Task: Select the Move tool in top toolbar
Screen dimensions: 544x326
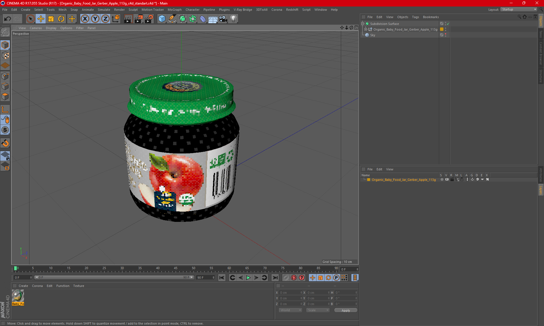Action: point(41,19)
